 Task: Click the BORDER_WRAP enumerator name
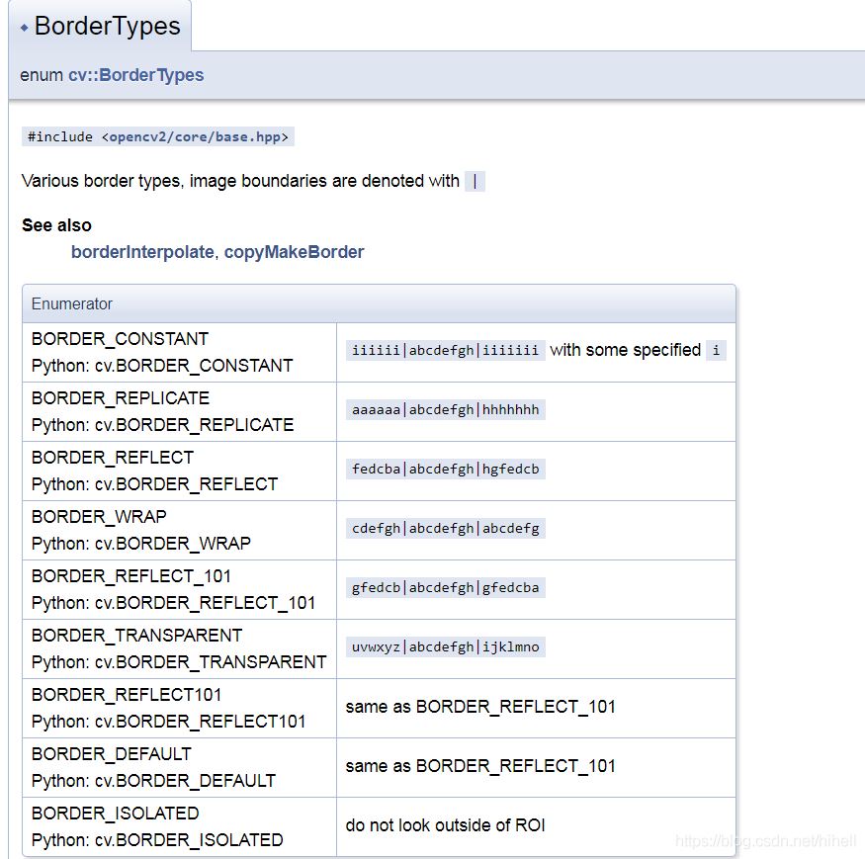pyautogui.click(x=99, y=517)
